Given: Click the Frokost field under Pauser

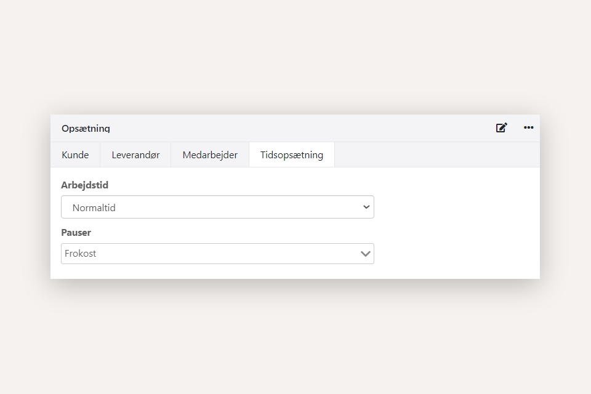Looking at the screenshot, I should (217, 253).
